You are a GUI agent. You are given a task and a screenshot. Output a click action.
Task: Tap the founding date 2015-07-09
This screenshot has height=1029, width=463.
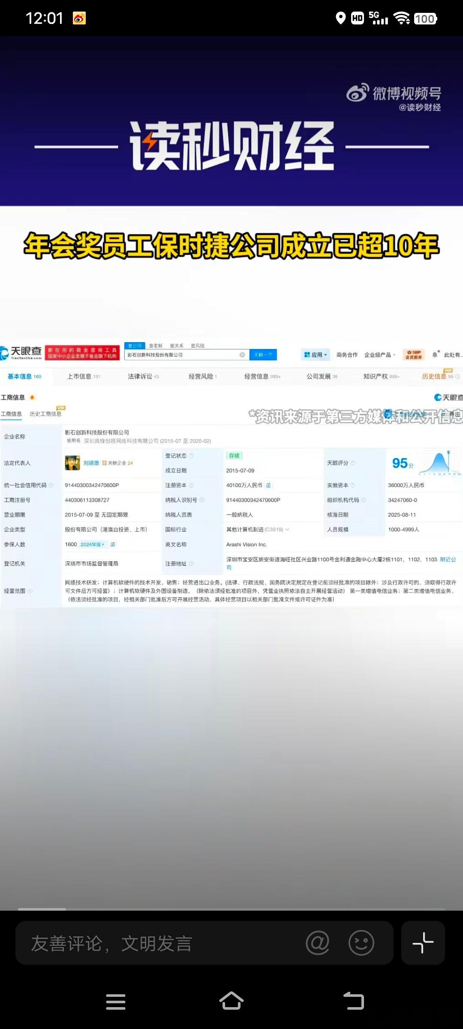pyautogui.click(x=240, y=470)
